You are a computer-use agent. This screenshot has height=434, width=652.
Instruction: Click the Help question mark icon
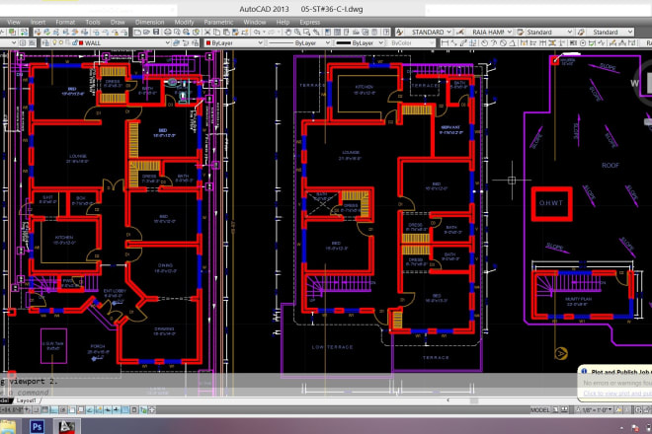click(386, 32)
